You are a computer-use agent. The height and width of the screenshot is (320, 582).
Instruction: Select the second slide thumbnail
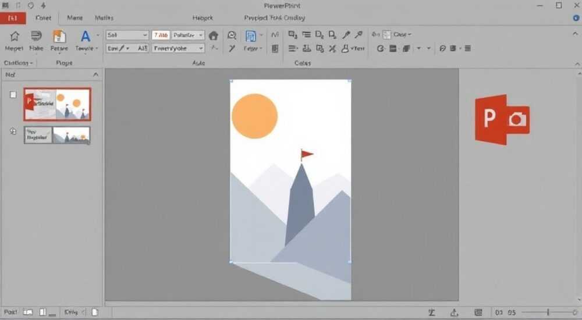pos(57,135)
